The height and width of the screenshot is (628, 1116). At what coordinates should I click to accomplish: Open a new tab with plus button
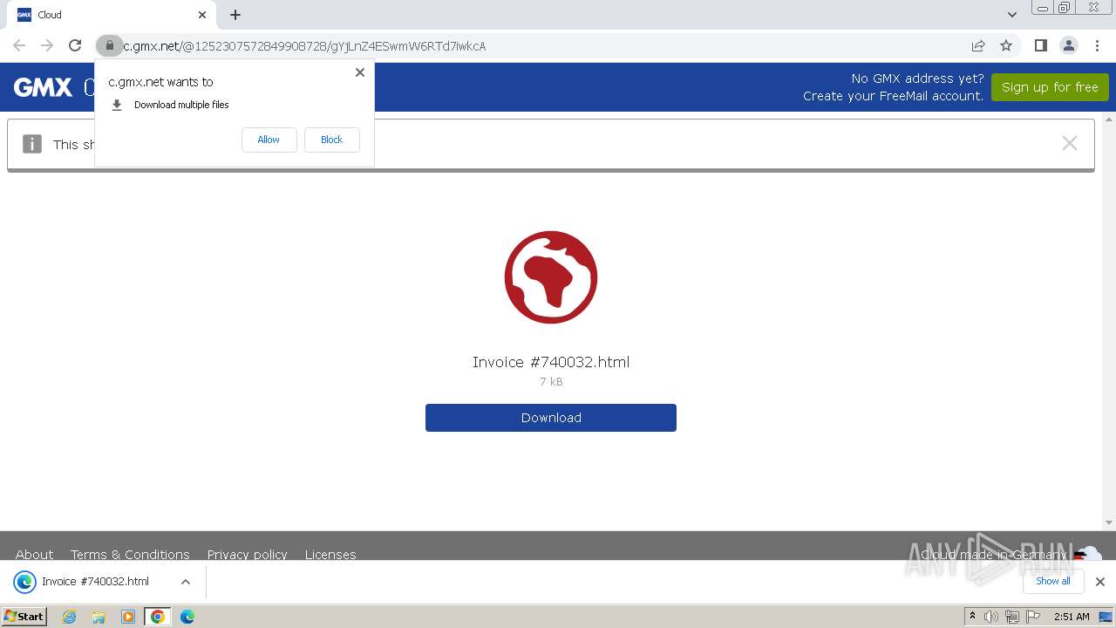(235, 15)
